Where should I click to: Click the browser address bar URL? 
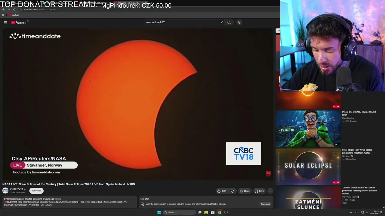tap(41, 9)
